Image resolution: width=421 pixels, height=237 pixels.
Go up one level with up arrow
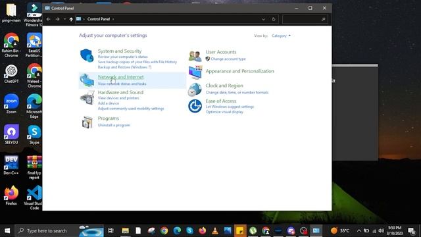[x=71, y=19]
